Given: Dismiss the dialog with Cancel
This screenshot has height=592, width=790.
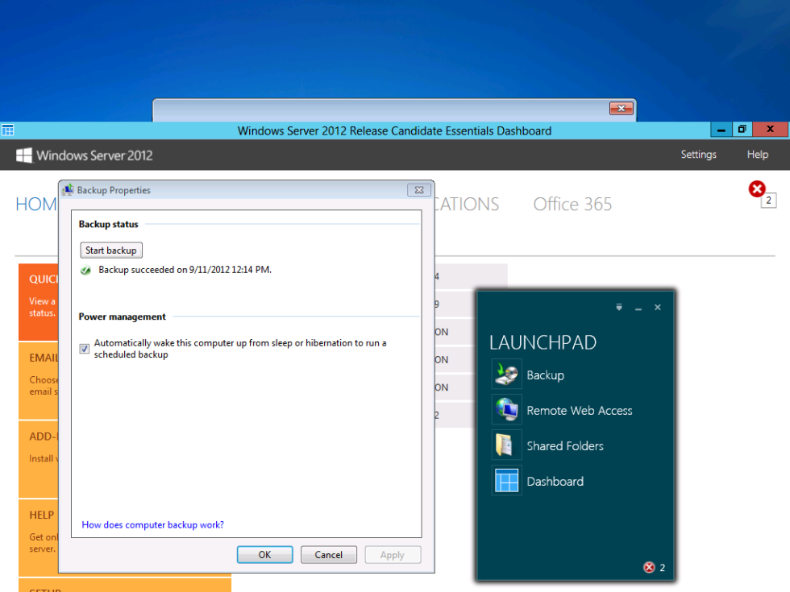Looking at the screenshot, I should click(x=328, y=554).
